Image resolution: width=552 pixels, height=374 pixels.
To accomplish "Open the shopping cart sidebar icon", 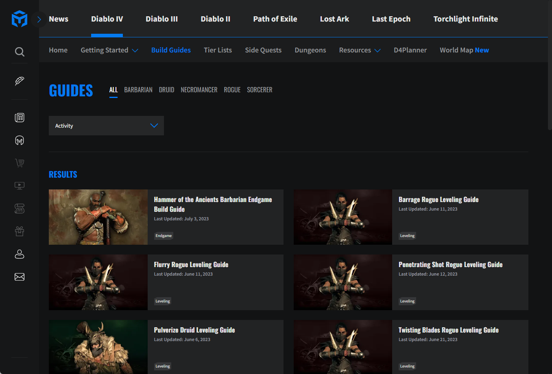I will click(x=20, y=163).
